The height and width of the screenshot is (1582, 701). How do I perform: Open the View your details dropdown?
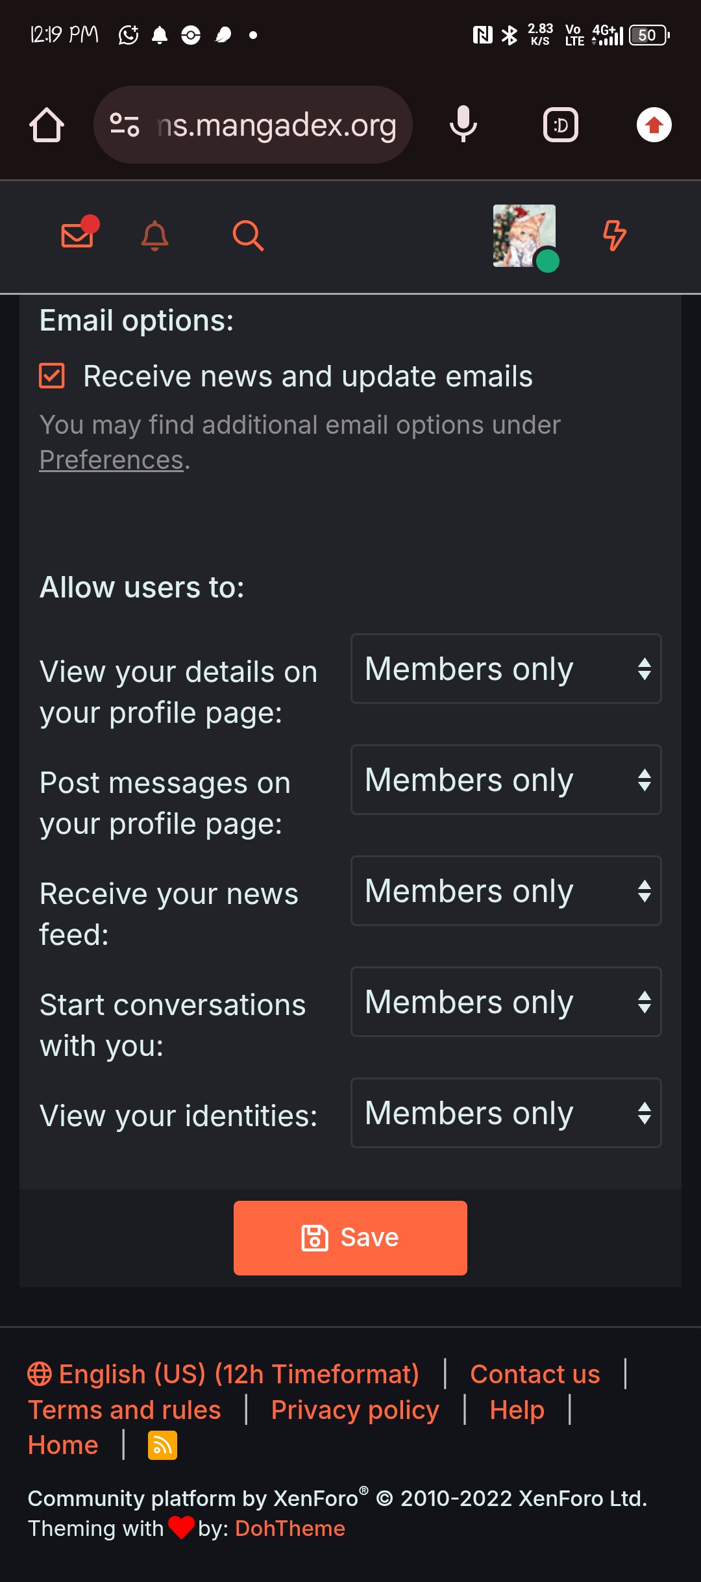[506, 669]
